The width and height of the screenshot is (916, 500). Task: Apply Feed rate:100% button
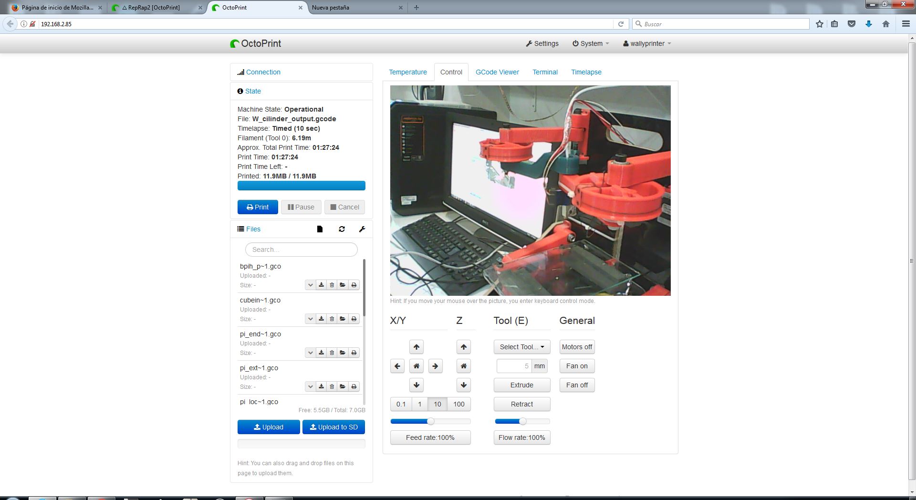click(430, 437)
